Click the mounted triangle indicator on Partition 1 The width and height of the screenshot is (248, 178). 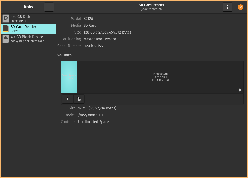point(240,90)
